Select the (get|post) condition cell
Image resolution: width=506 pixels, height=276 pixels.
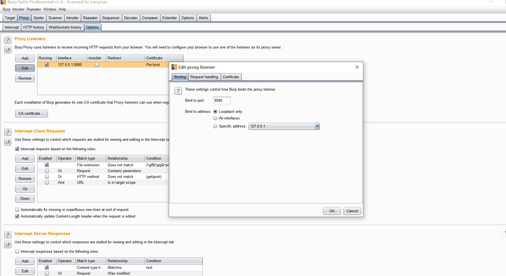click(157, 177)
